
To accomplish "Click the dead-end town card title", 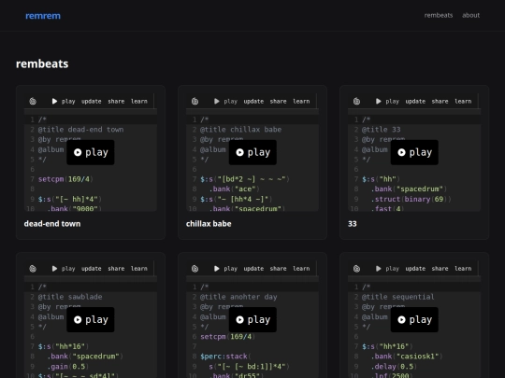I will coord(52,224).
